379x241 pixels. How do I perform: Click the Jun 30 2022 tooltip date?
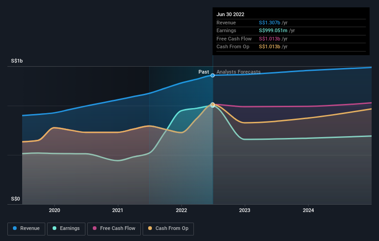pos(230,14)
